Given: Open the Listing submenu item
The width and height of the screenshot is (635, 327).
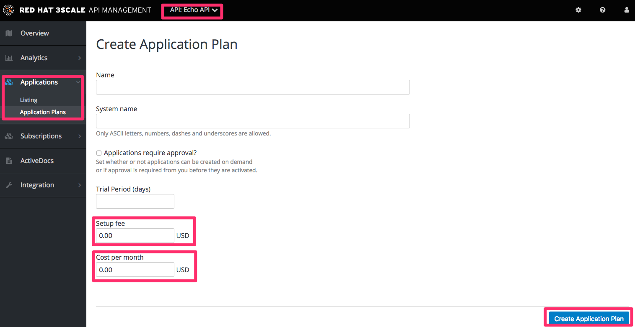Looking at the screenshot, I should pos(29,100).
